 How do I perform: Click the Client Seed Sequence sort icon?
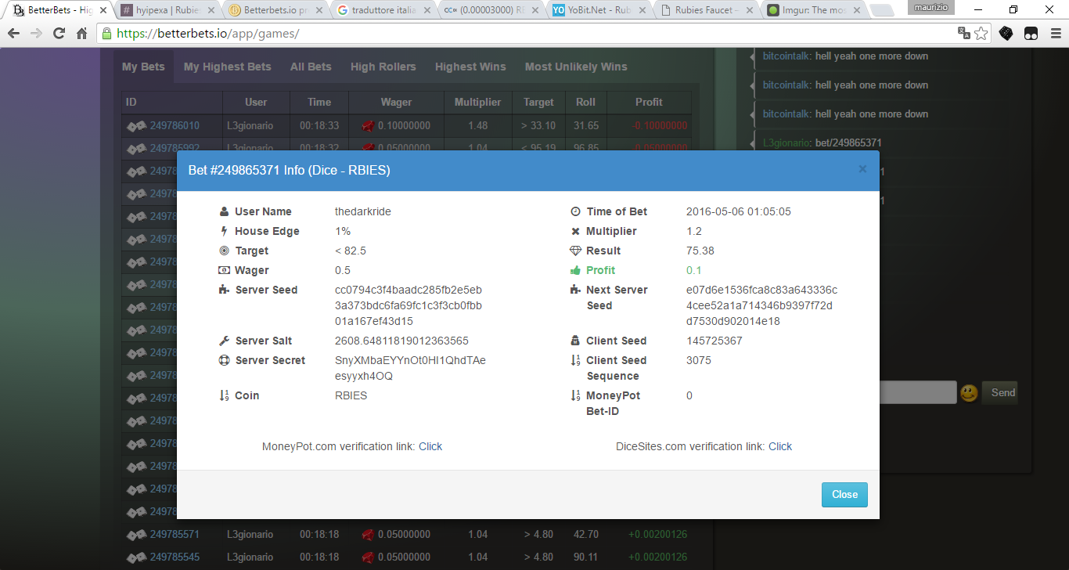click(576, 360)
